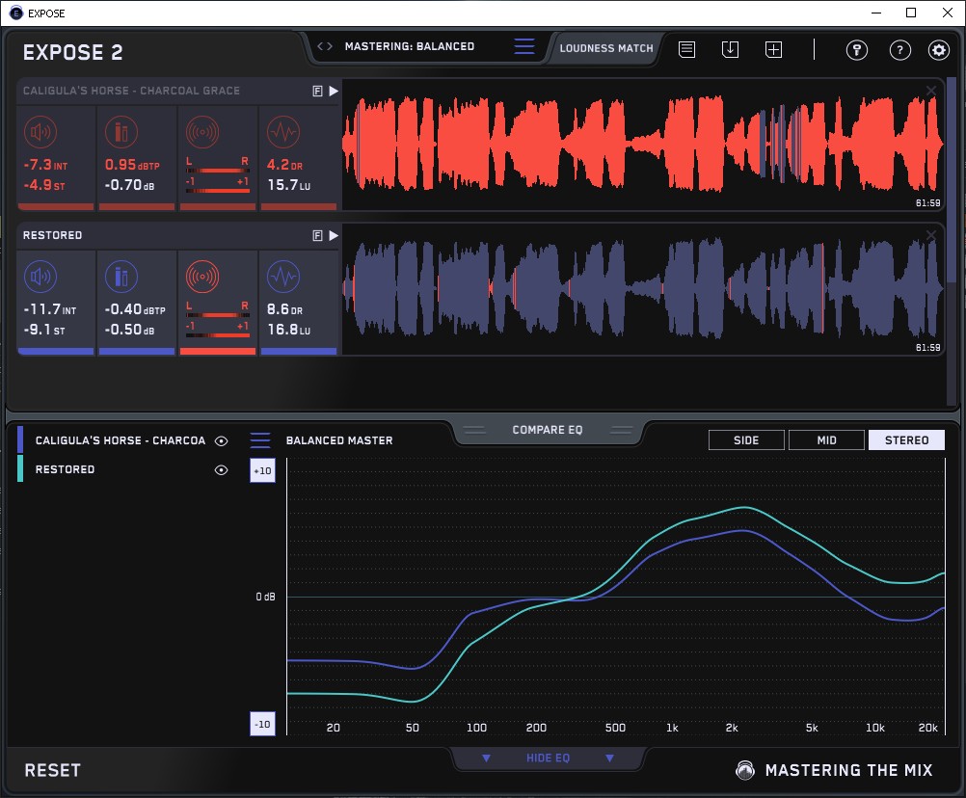Click the Charcoal Grace L/R phase meter
This screenshot has height=798, width=966.
[x=218, y=174]
